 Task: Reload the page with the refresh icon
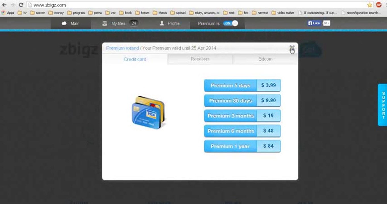tap(21, 5)
